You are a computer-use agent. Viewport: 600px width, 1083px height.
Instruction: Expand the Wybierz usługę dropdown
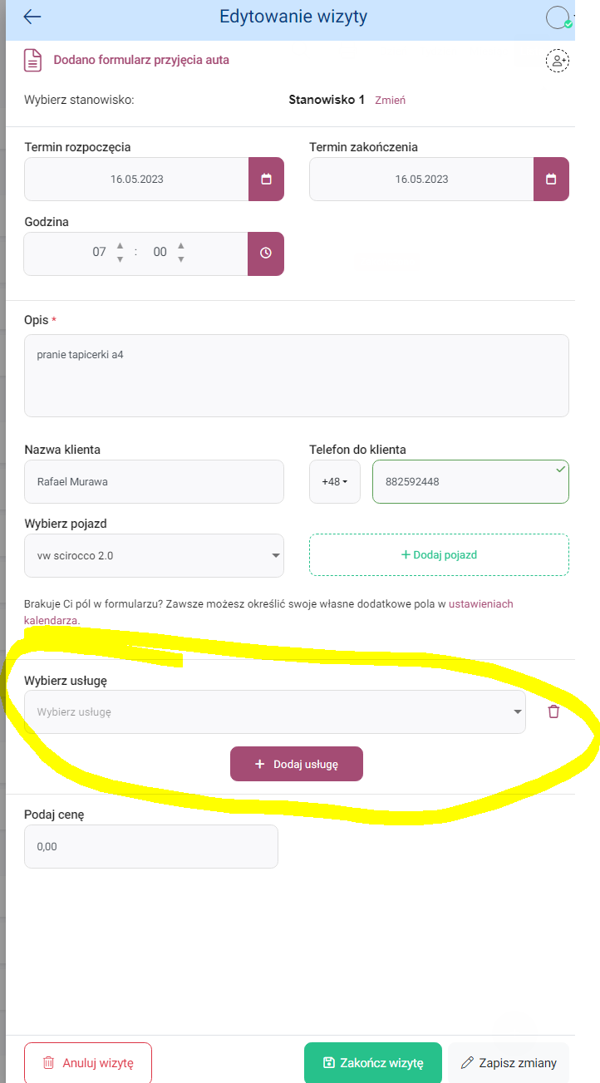(x=275, y=712)
